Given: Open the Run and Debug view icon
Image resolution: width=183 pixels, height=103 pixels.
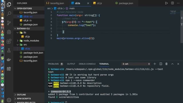Looking at the screenshot, I should pyautogui.click(x=9, y=32).
